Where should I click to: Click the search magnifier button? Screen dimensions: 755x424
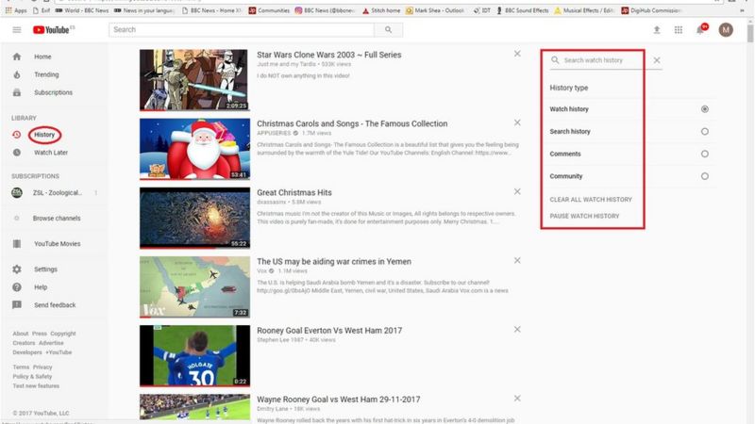pos(388,30)
